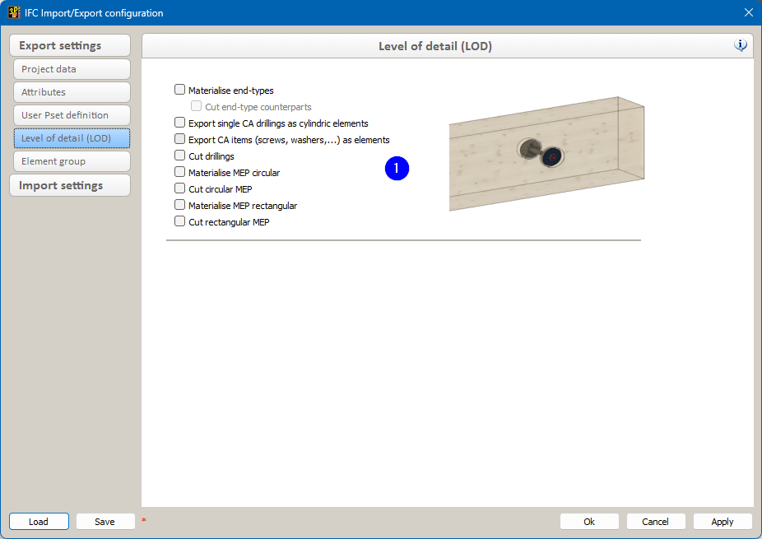Click the Load button

pyautogui.click(x=39, y=522)
